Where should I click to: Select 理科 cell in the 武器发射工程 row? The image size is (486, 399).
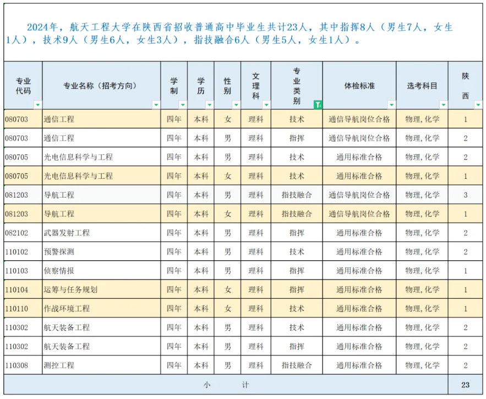coord(256,232)
